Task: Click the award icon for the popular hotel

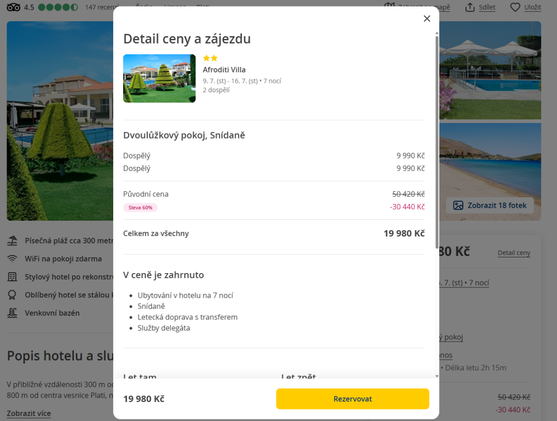Action: (13, 295)
